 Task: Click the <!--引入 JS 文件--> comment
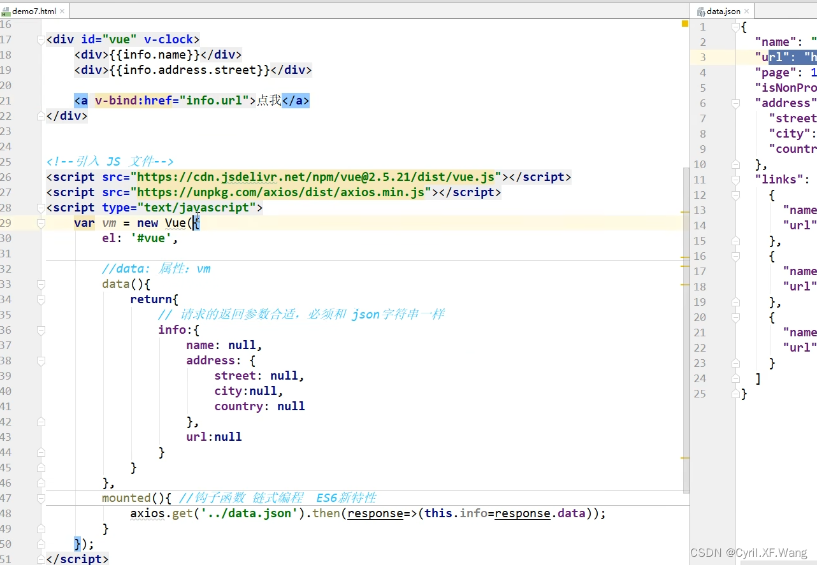[x=110, y=162]
